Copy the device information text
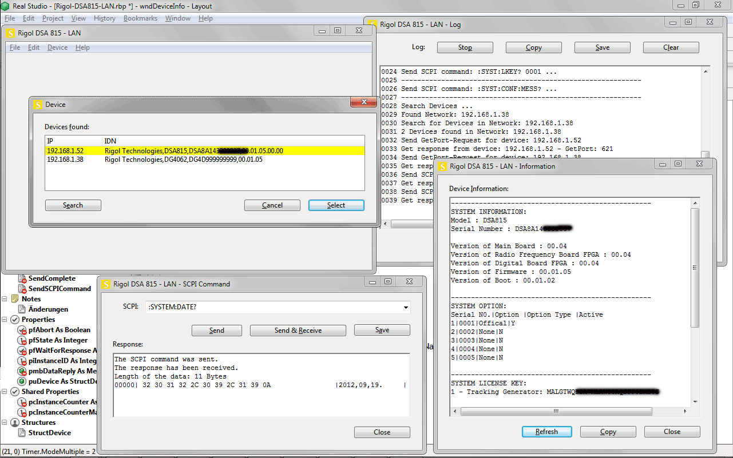This screenshot has height=458, width=733. pyautogui.click(x=608, y=432)
